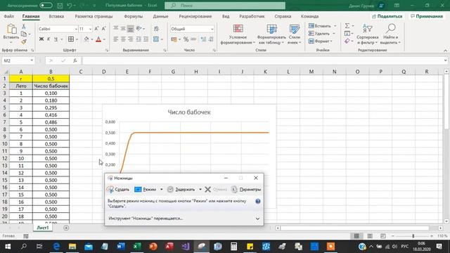450x253 pixels.
Task: Click the AutoSum sigma icon
Action: (x=347, y=26)
